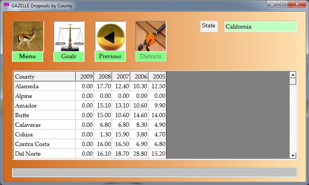The image size is (309, 185).
Task: Click Contra Costa's 2007 value 16.50
Action: (x=121, y=144)
